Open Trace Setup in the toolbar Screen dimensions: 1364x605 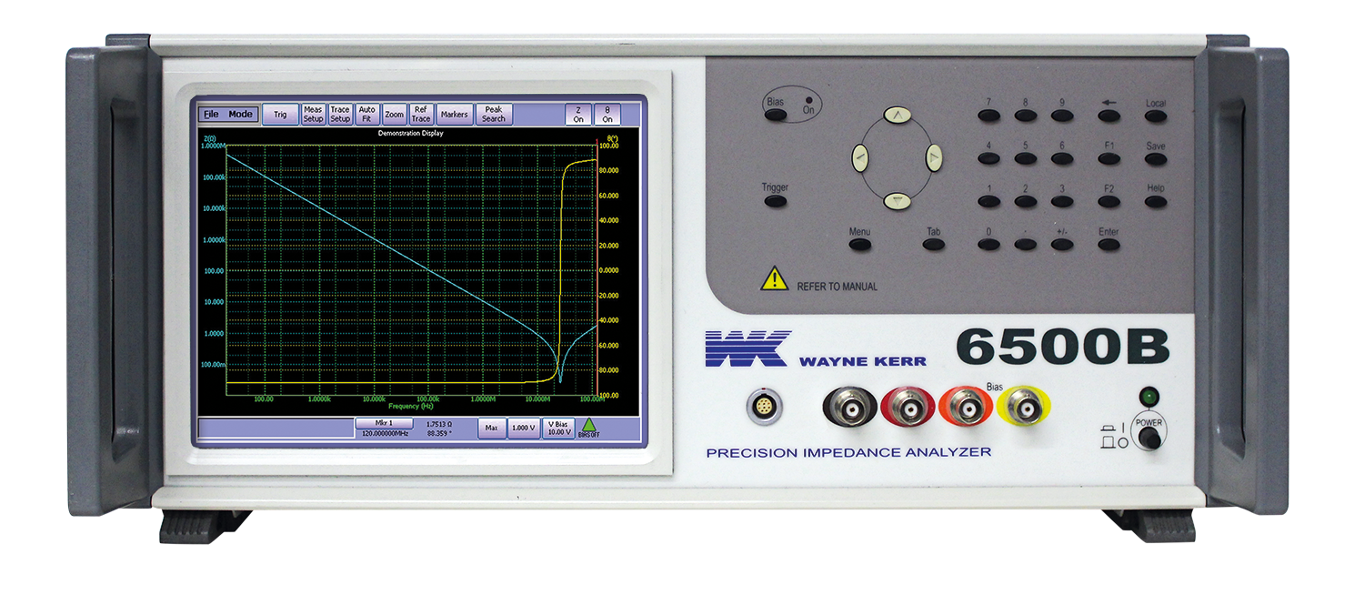pyautogui.click(x=340, y=115)
